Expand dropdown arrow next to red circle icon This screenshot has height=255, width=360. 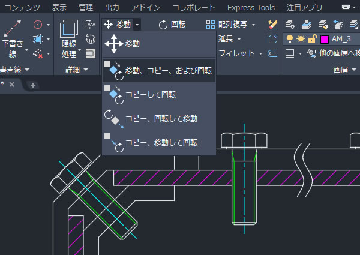48,25
